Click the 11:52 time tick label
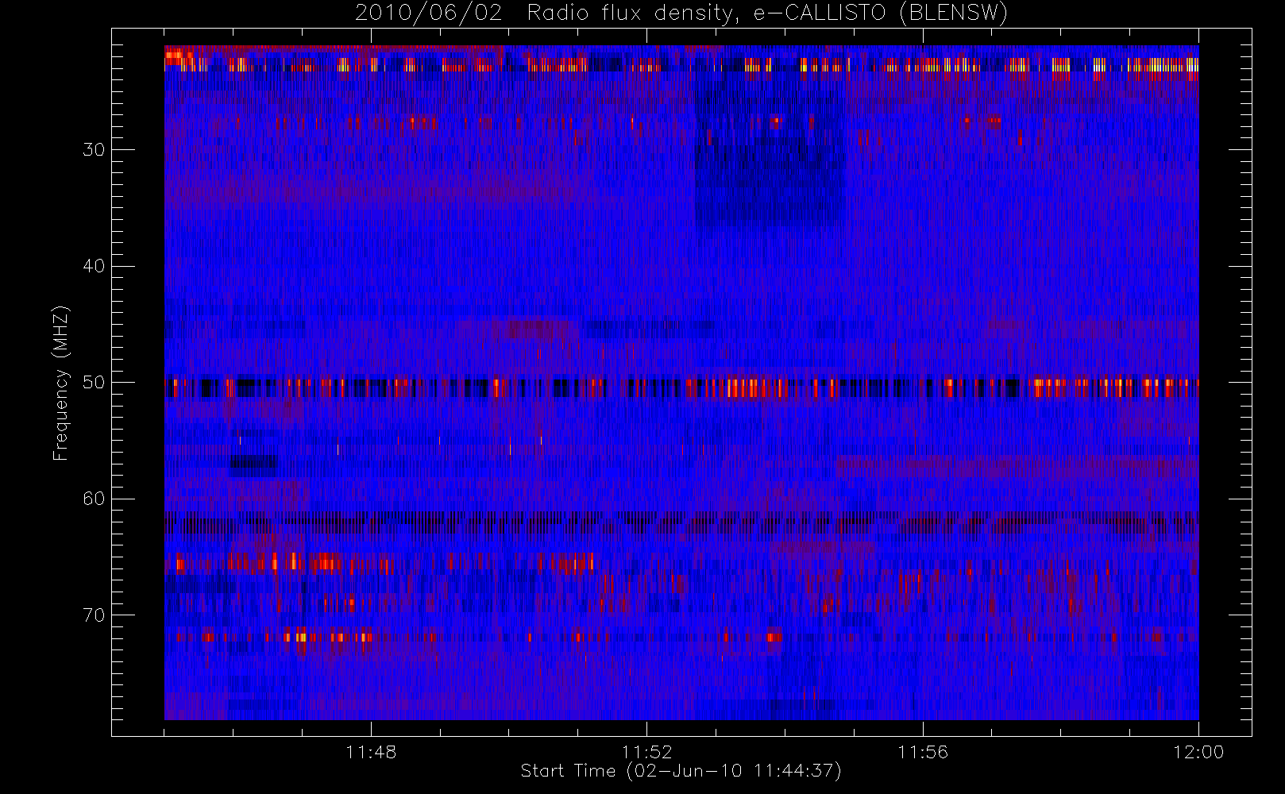Viewport: 1285px width, 794px height. (x=646, y=752)
